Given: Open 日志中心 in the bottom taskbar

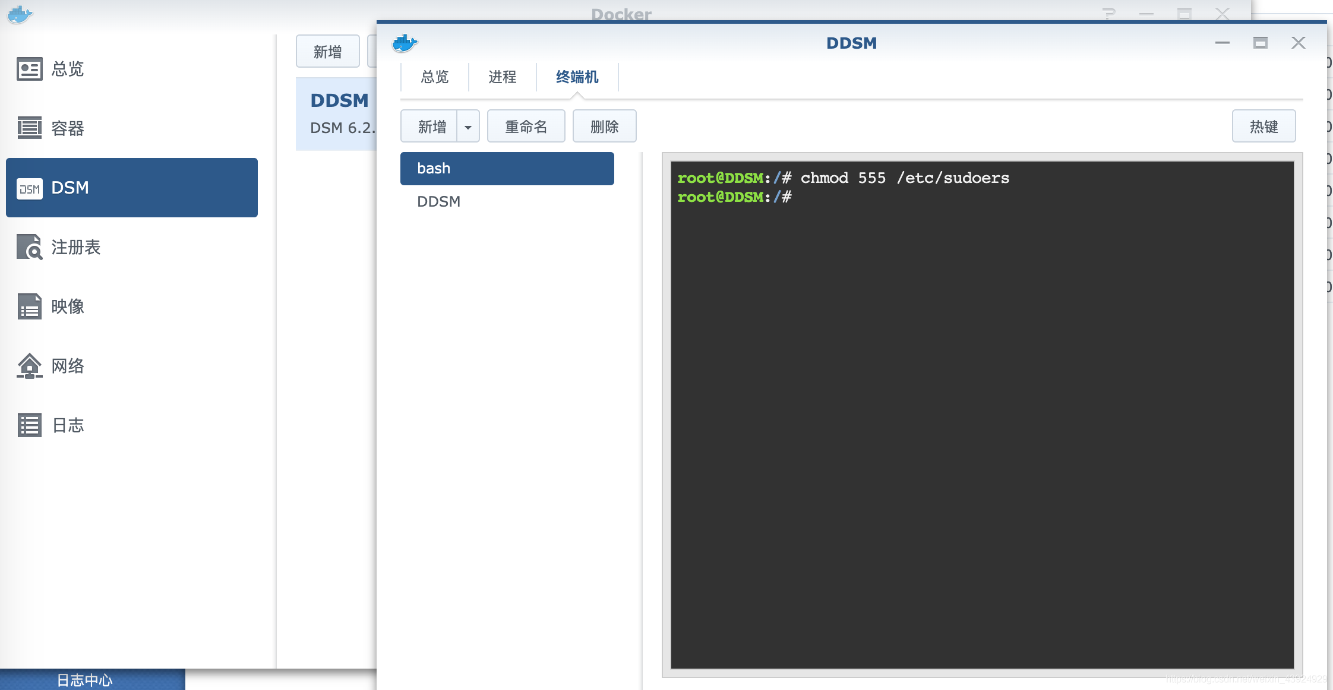Looking at the screenshot, I should [x=85, y=680].
